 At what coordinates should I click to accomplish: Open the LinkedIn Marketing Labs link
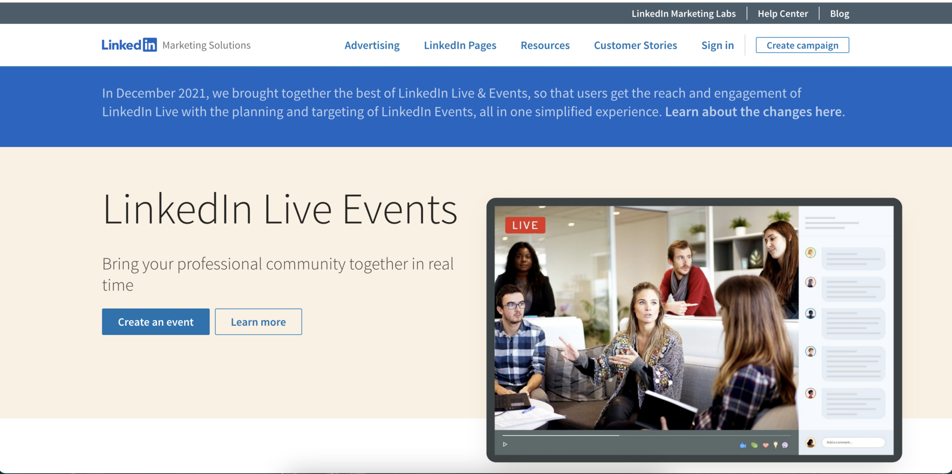coord(683,14)
